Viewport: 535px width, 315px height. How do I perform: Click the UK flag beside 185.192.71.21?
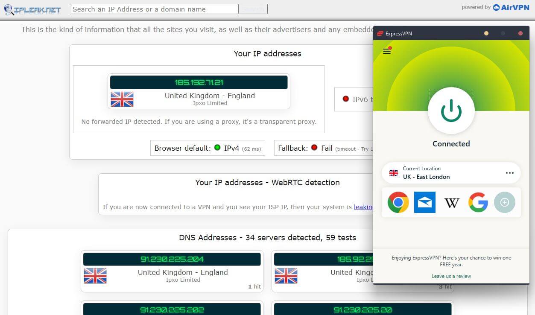pyautogui.click(x=122, y=99)
